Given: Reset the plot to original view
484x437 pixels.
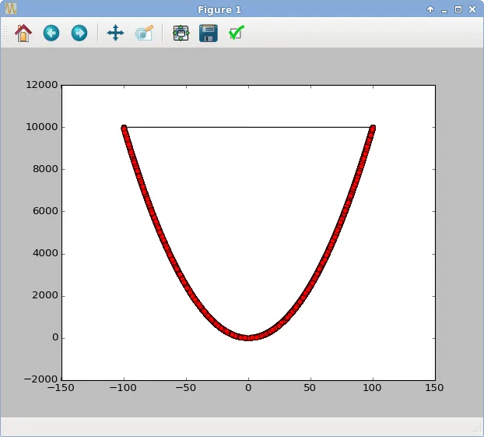Looking at the screenshot, I should click(x=23, y=33).
